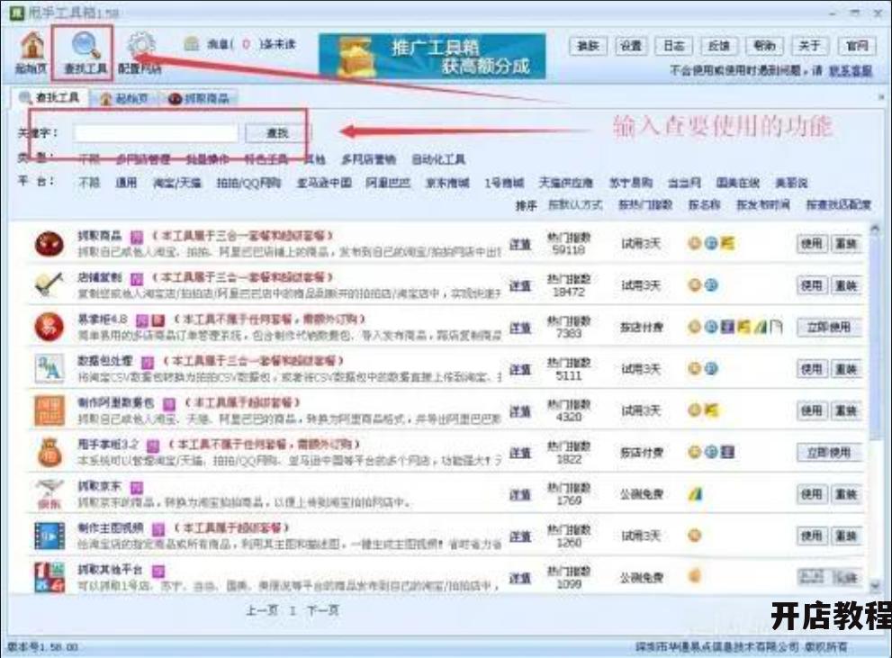
Task: Open the 数据包处理 tool icon
Action: click(x=49, y=368)
